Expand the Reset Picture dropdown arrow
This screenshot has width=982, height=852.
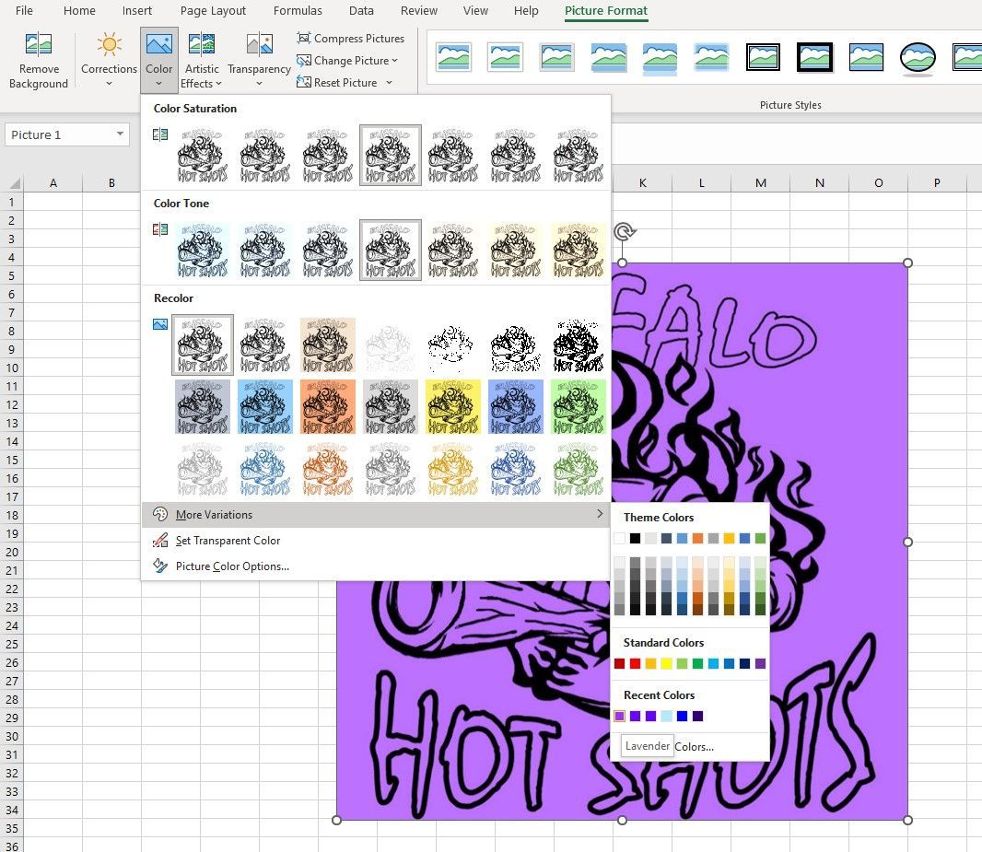pyautogui.click(x=389, y=83)
